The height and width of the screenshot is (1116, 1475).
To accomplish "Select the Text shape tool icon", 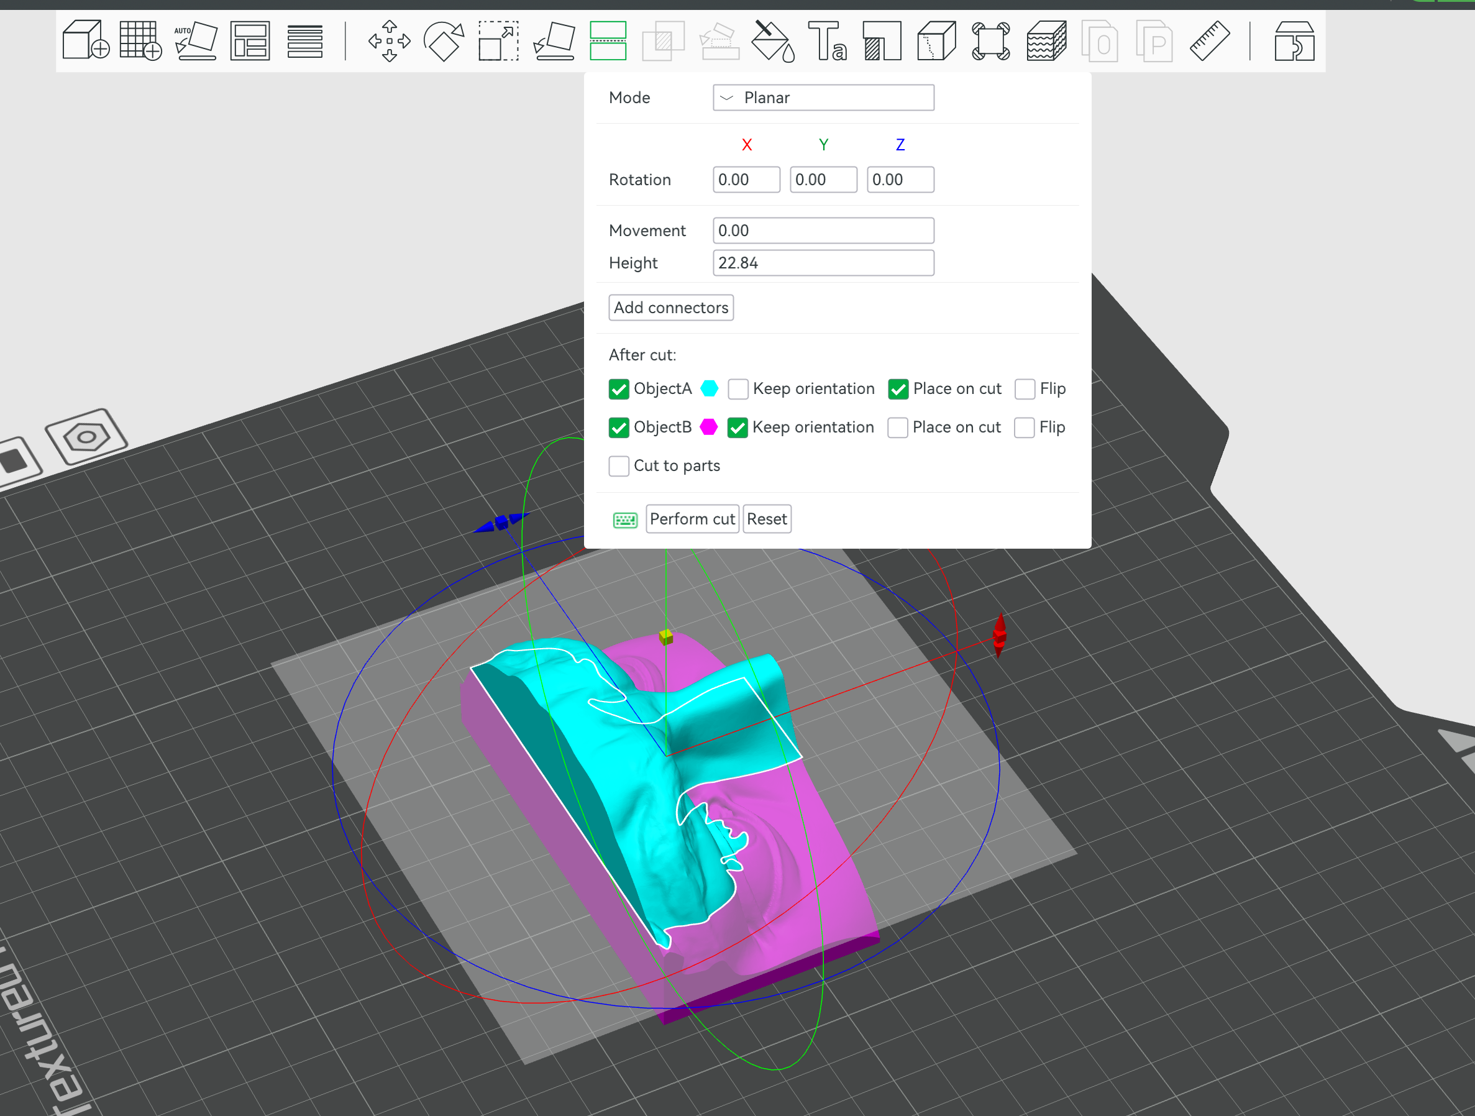I will tap(828, 40).
